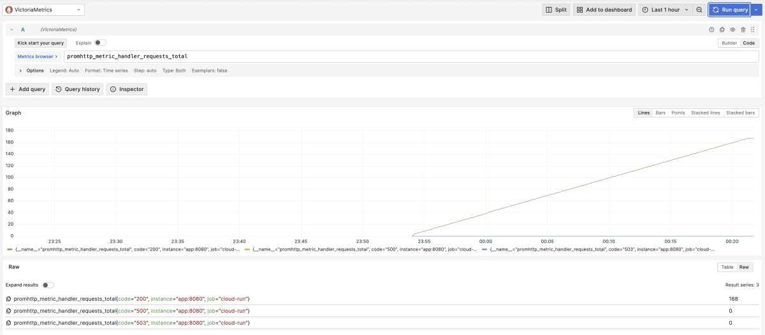
Task: Switch results view to Raw
Action: tap(745, 267)
